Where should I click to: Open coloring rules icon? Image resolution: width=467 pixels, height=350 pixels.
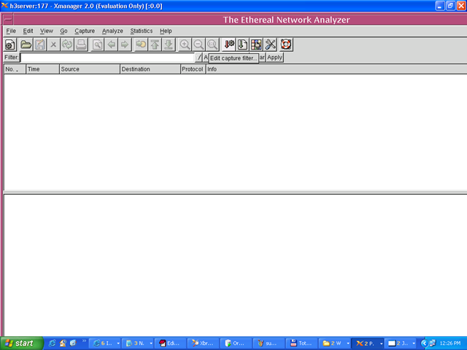point(256,44)
